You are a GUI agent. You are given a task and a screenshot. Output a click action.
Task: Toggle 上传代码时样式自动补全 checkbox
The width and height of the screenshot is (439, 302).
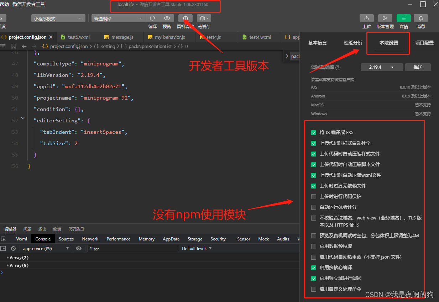314,143
